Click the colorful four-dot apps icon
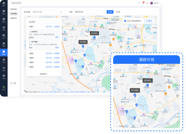This screenshot has width=186, height=134. (4, 87)
